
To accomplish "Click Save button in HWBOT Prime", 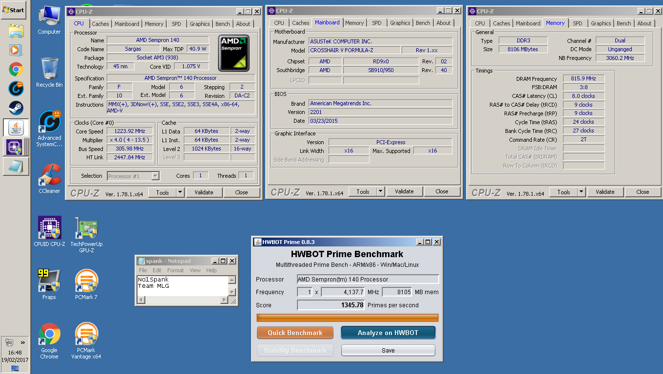I will (x=388, y=350).
